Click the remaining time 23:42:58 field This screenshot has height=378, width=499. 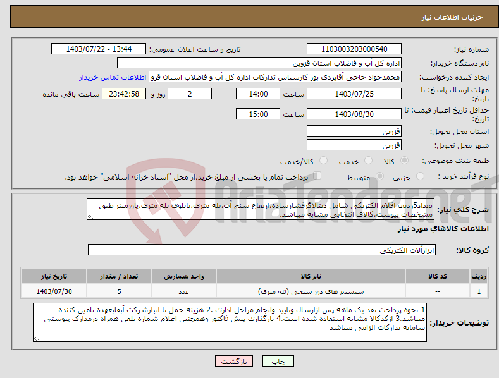click(x=124, y=94)
